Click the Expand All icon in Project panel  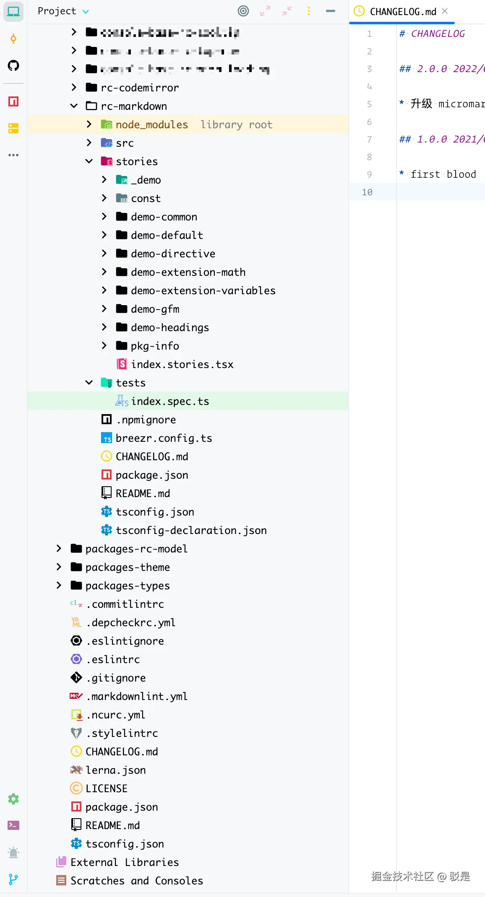(x=265, y=11)
